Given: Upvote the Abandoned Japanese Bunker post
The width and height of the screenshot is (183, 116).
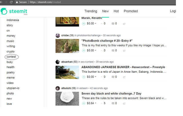Looking at the screenshot, I should click(x=84, y=77).
